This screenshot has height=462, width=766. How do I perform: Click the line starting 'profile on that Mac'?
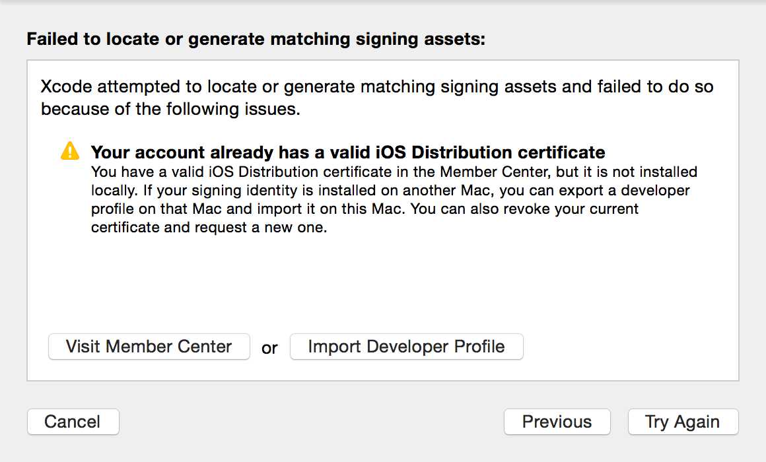pos(365,209)
